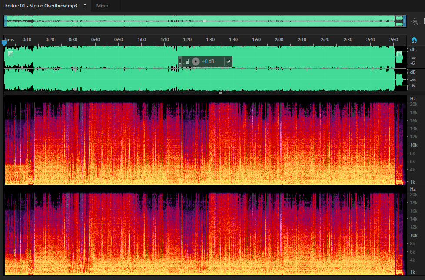Click the fade-in handle on the waveform
The height and width of the screenshot is (280, 425).
[10, 54]
